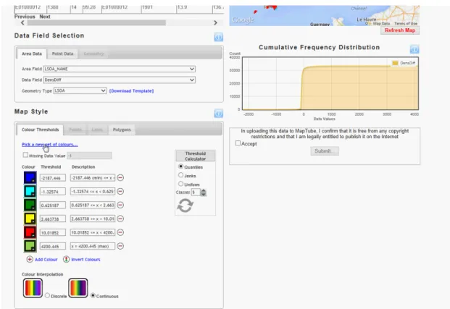Switch to the Points style tab
The image size is (450, 309).
point(75,130)
